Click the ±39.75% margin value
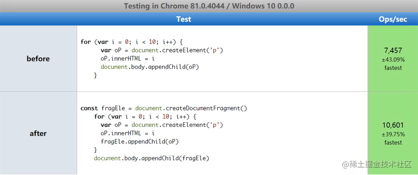418x175 pixels. (393, 134)
